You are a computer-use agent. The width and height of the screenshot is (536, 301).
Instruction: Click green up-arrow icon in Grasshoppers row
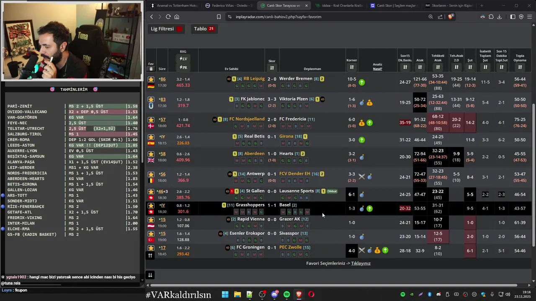[369, 208]
